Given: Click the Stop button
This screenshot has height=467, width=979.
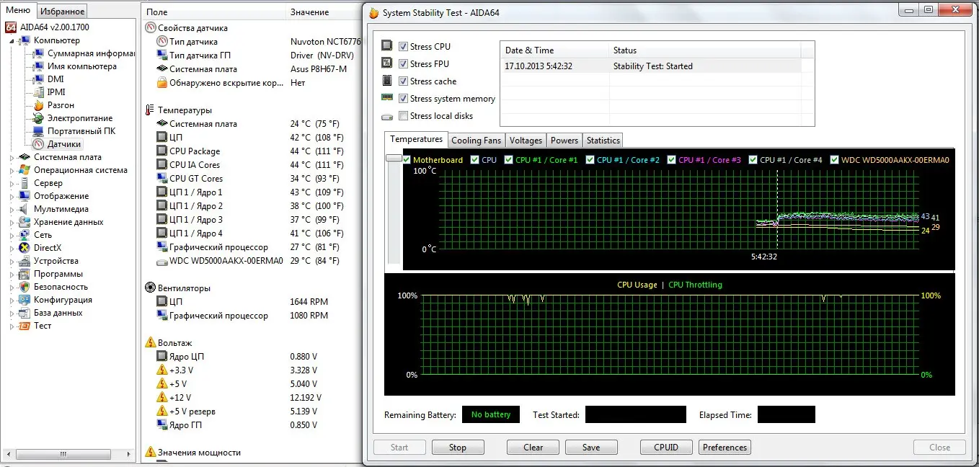Looking at the screenshot, I should [458, 447].
